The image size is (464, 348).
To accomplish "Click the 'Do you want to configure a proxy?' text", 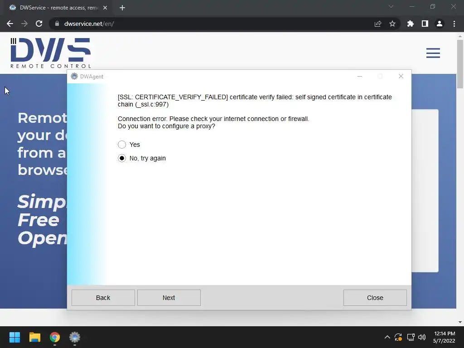I will coord(166,126).
